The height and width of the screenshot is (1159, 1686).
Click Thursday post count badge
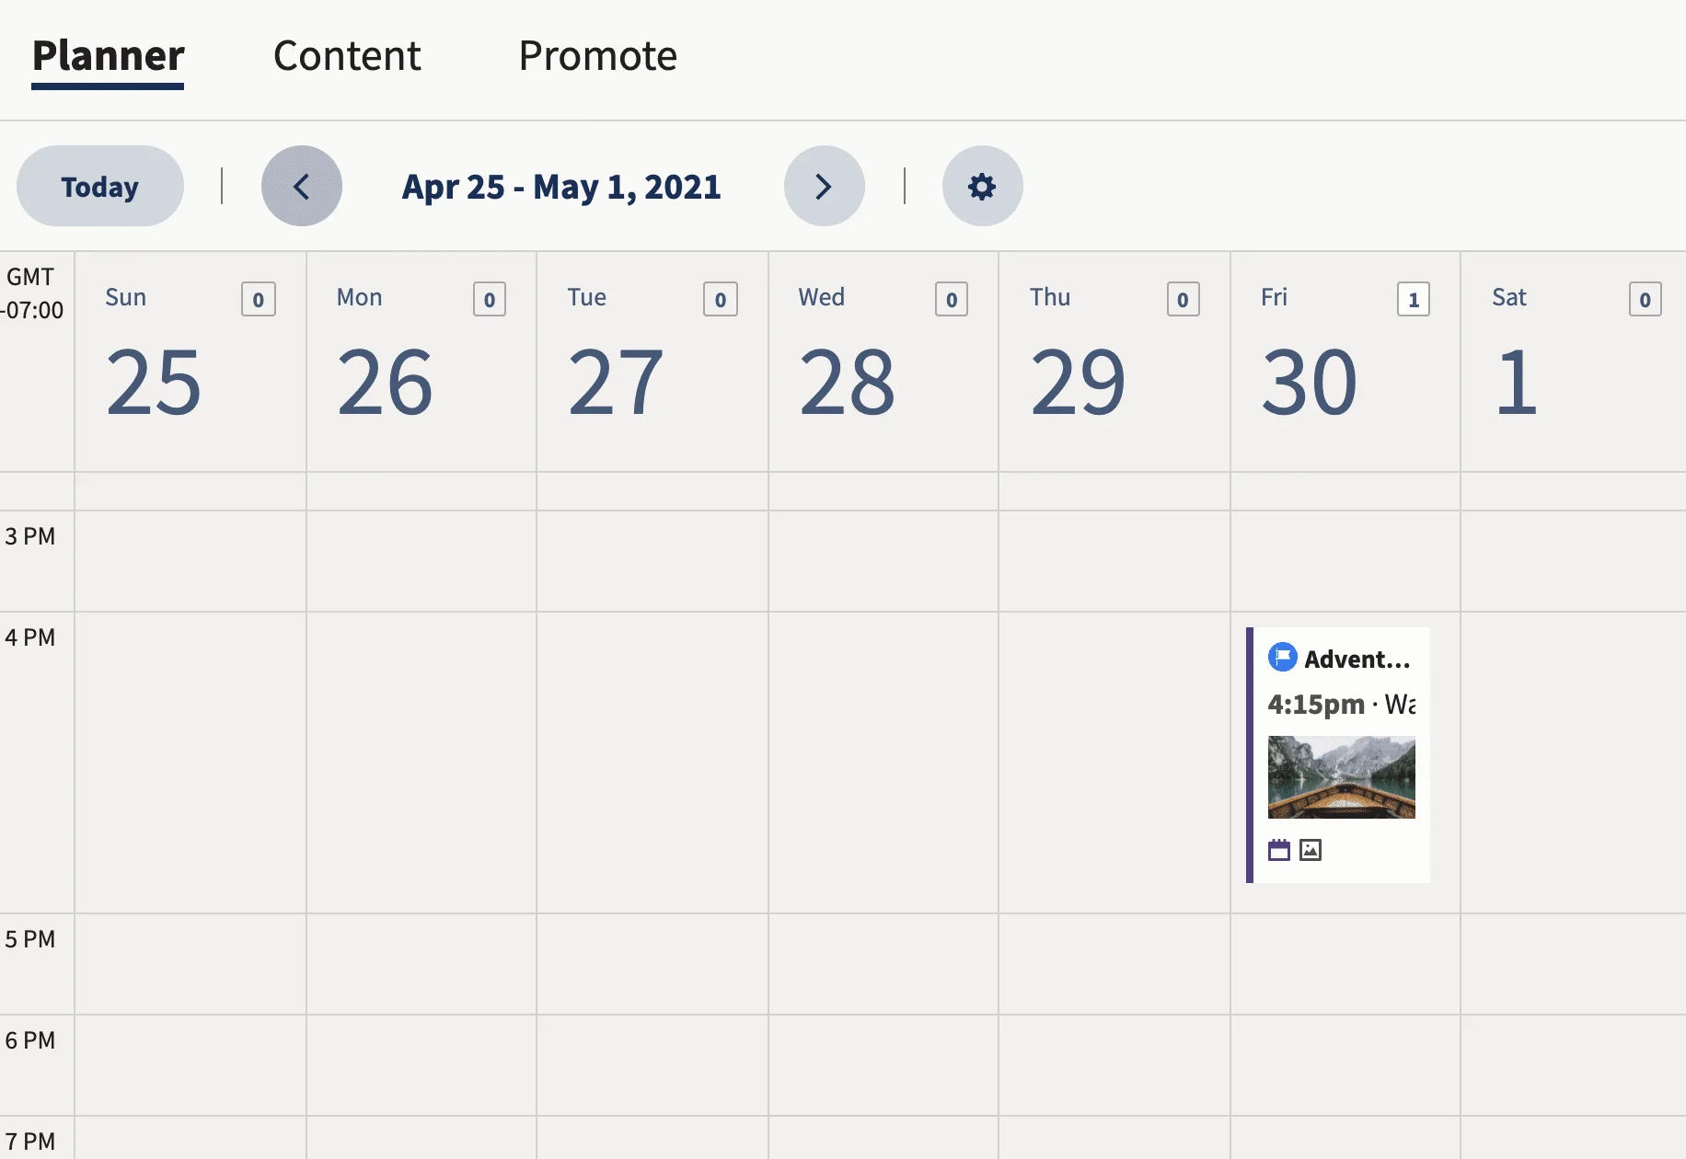(x=1183, y=299)
